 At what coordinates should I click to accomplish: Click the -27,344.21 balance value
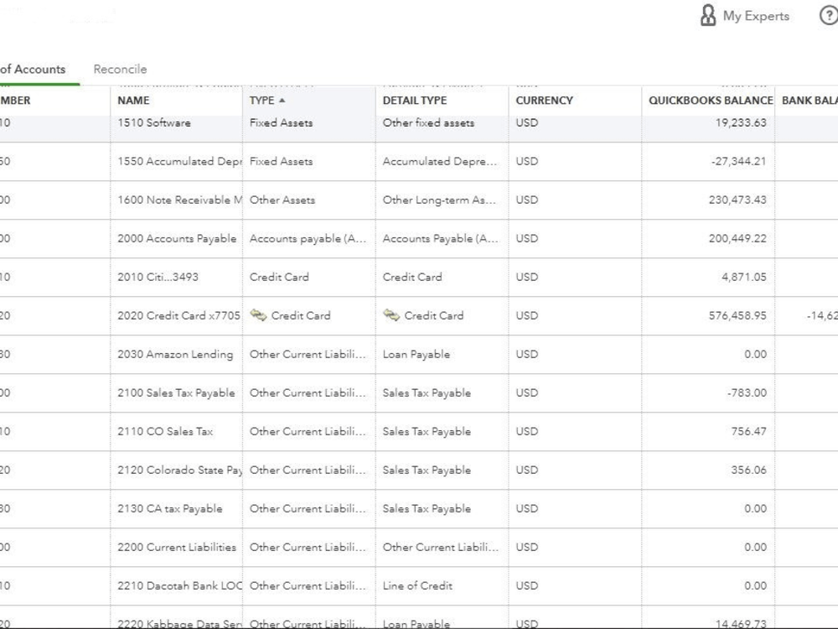coord(738,161)
